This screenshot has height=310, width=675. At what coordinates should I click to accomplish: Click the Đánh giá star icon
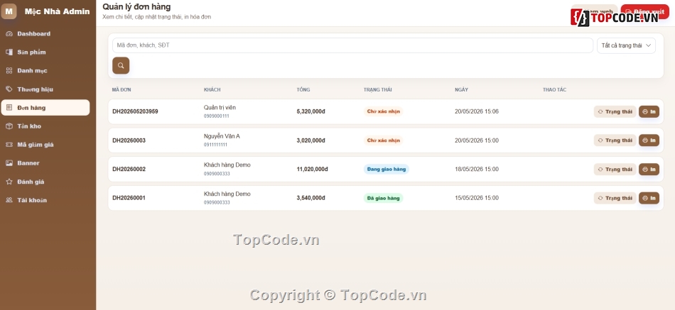(x=9, y=182)
